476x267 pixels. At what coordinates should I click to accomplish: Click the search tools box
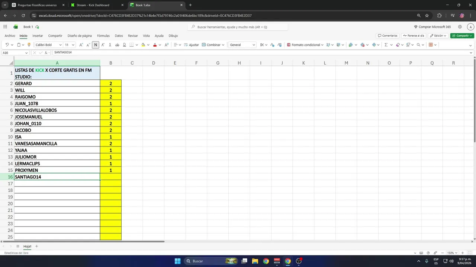click(238, 27)
